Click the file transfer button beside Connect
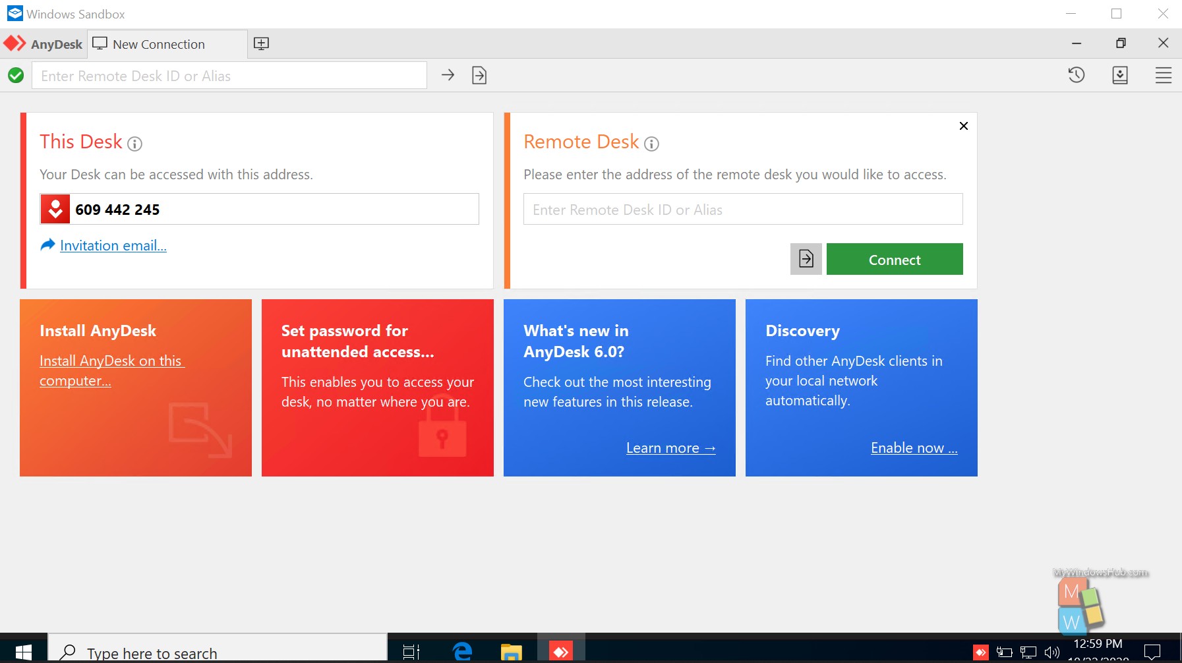1182x663 pixels. click(806, 259)
